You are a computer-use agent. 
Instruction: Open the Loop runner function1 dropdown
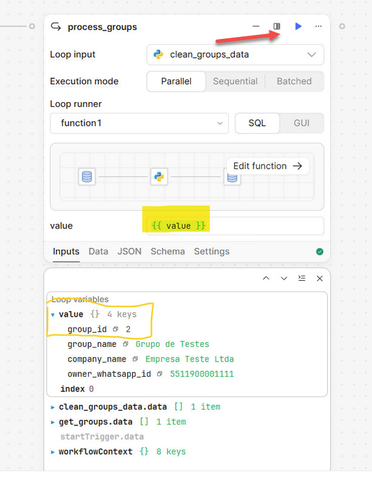click(139, 123)
